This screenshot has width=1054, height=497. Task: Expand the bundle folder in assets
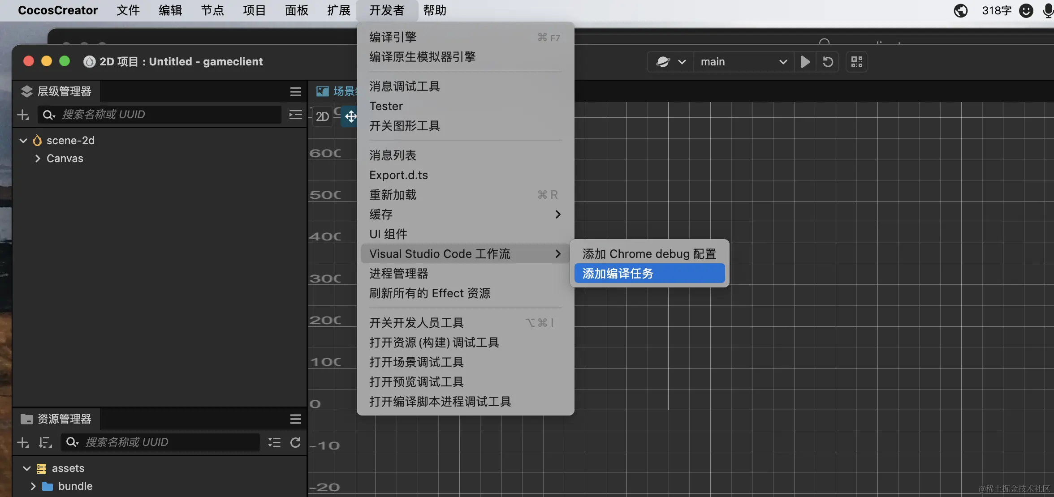(32, 486)
